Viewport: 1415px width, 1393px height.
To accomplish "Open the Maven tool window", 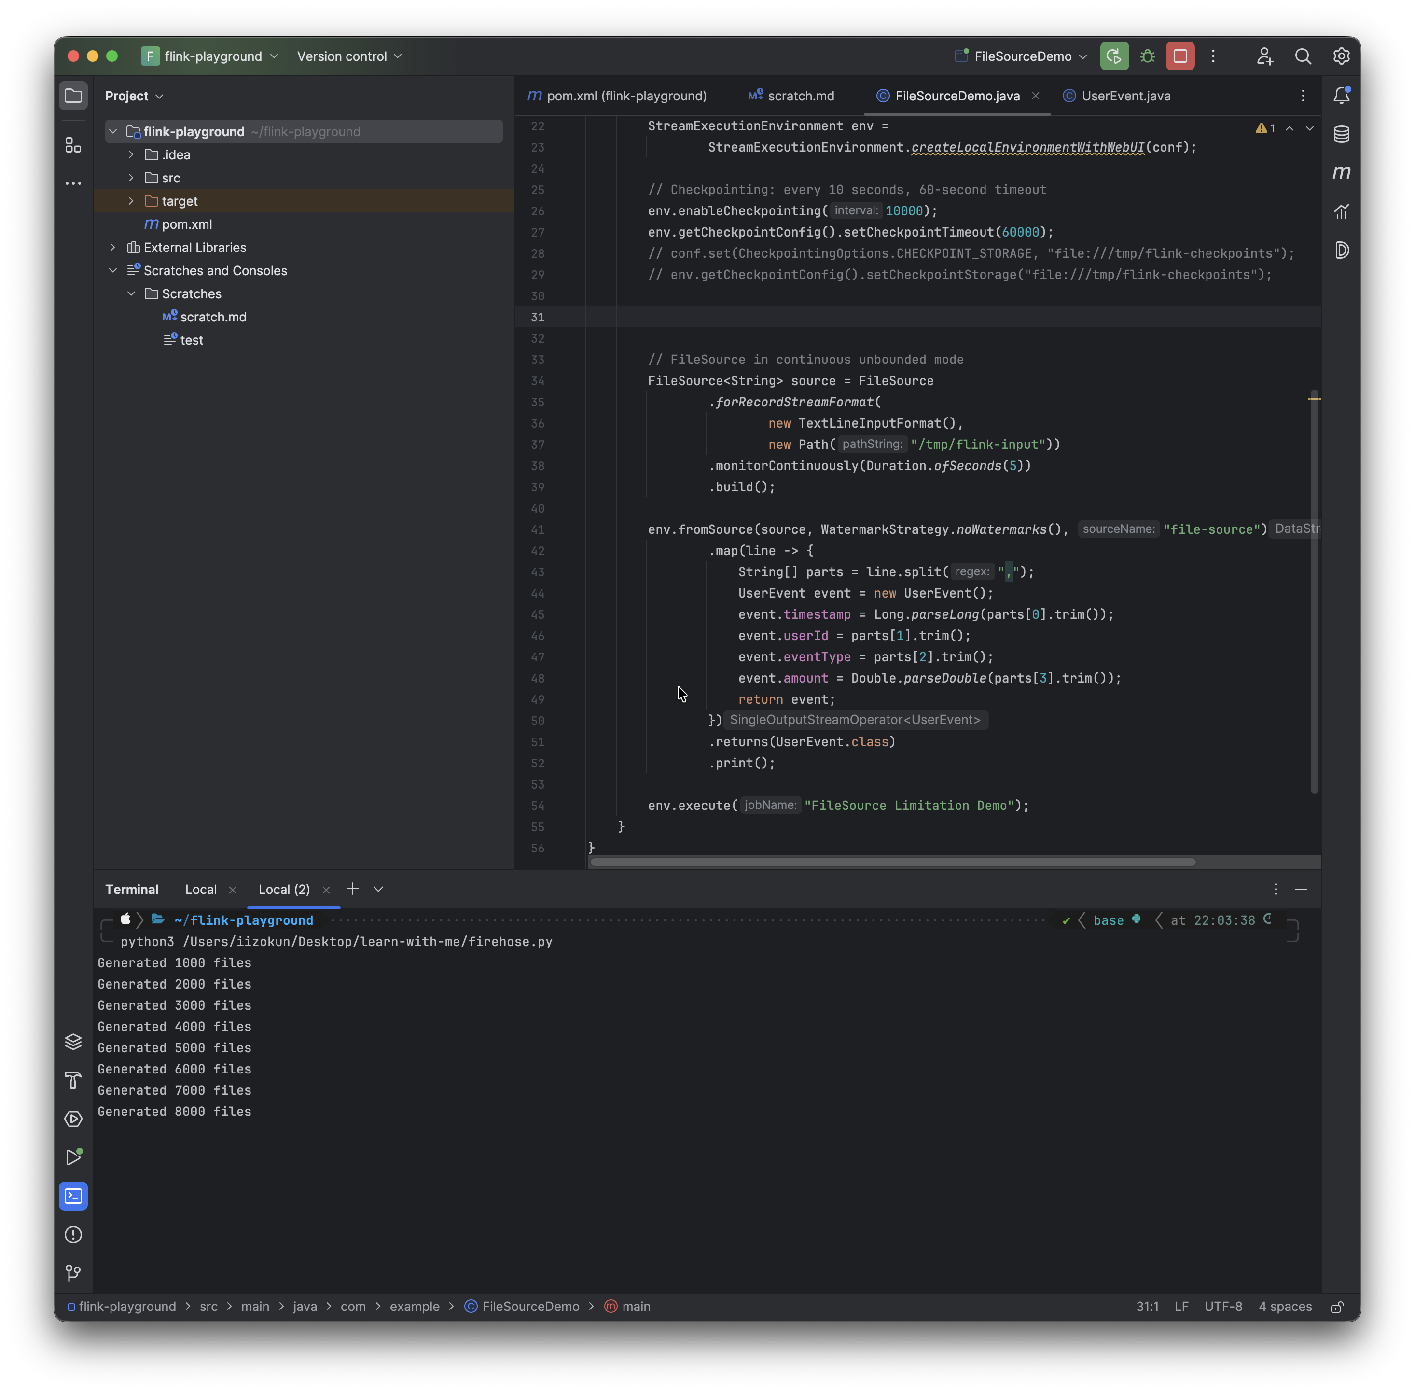I will pos(1341,173).
